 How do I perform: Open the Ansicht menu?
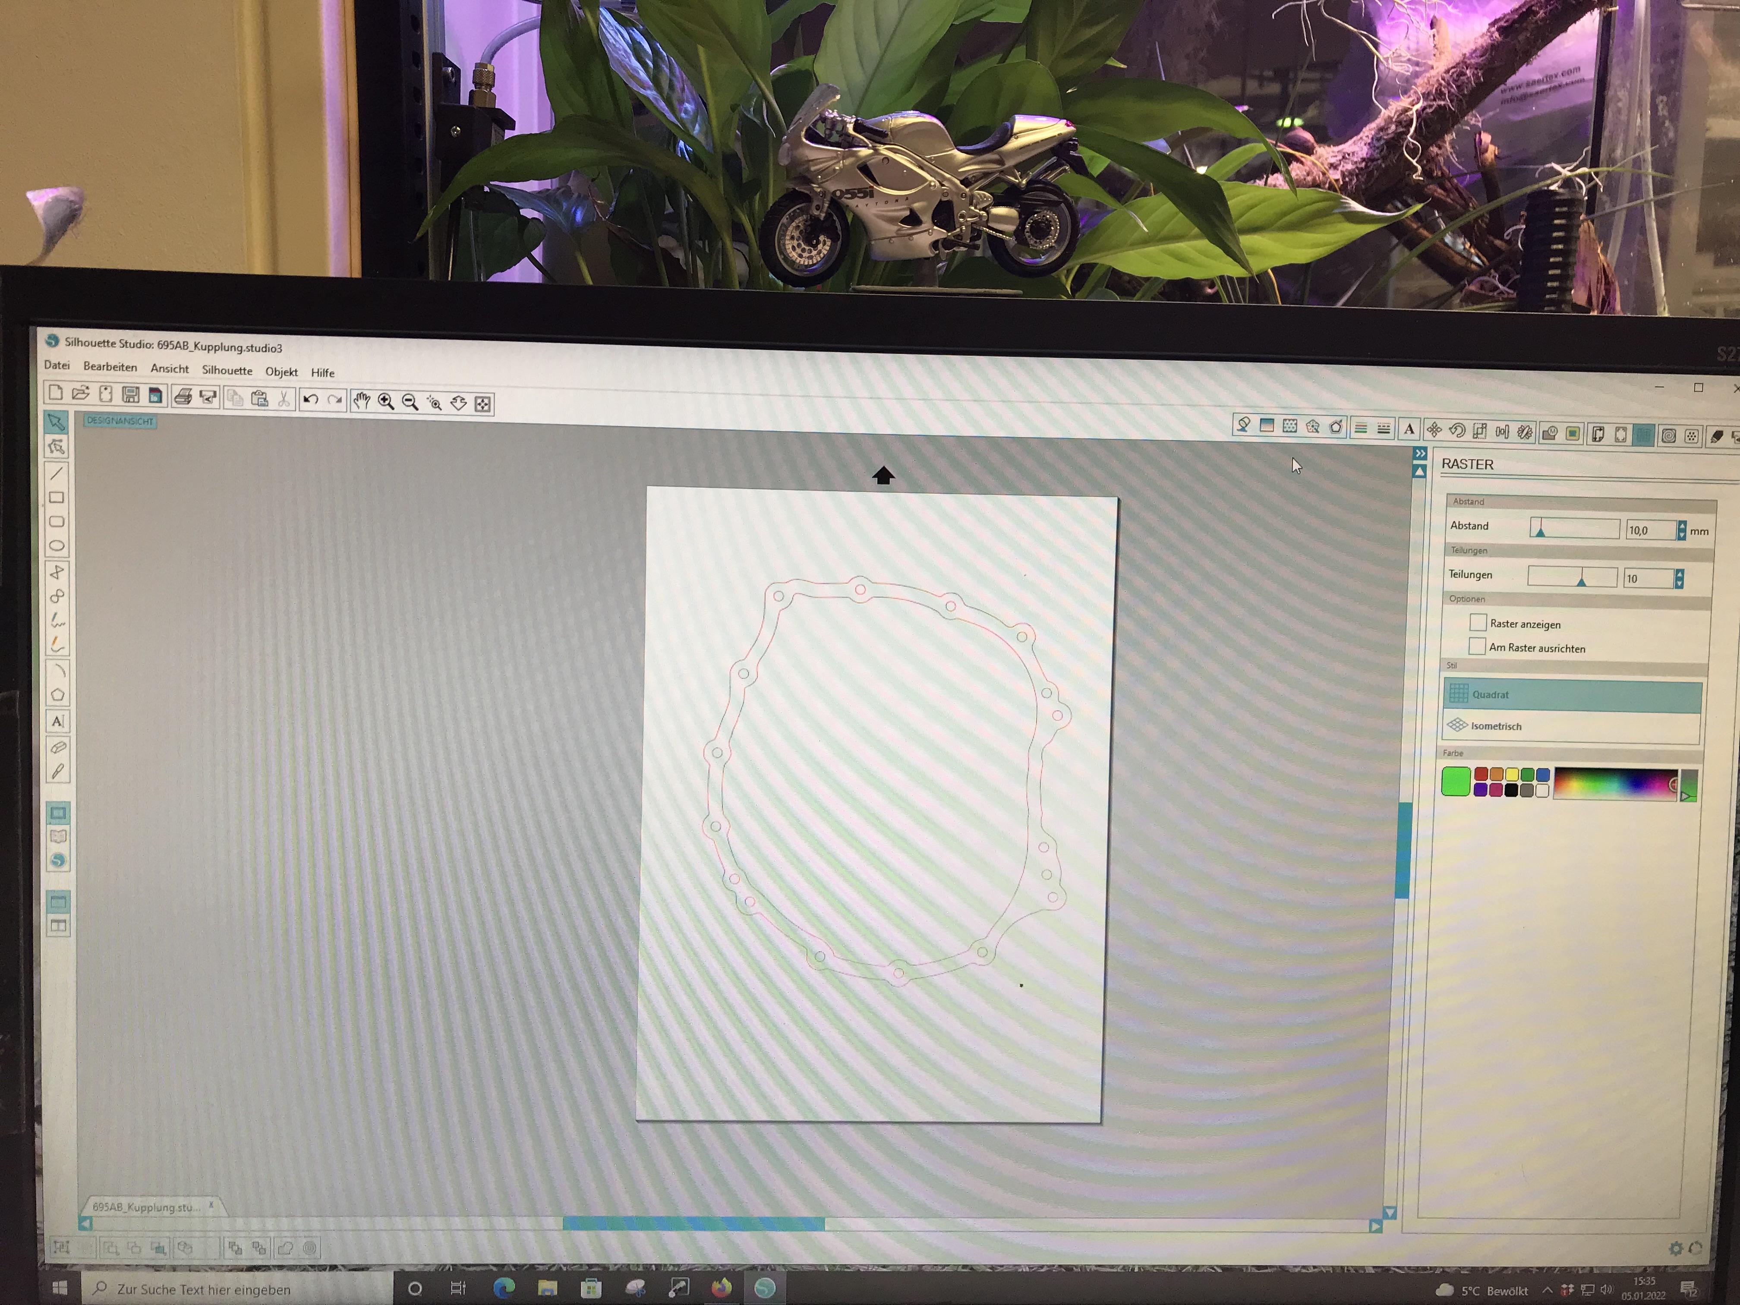(x=169, y=368)
